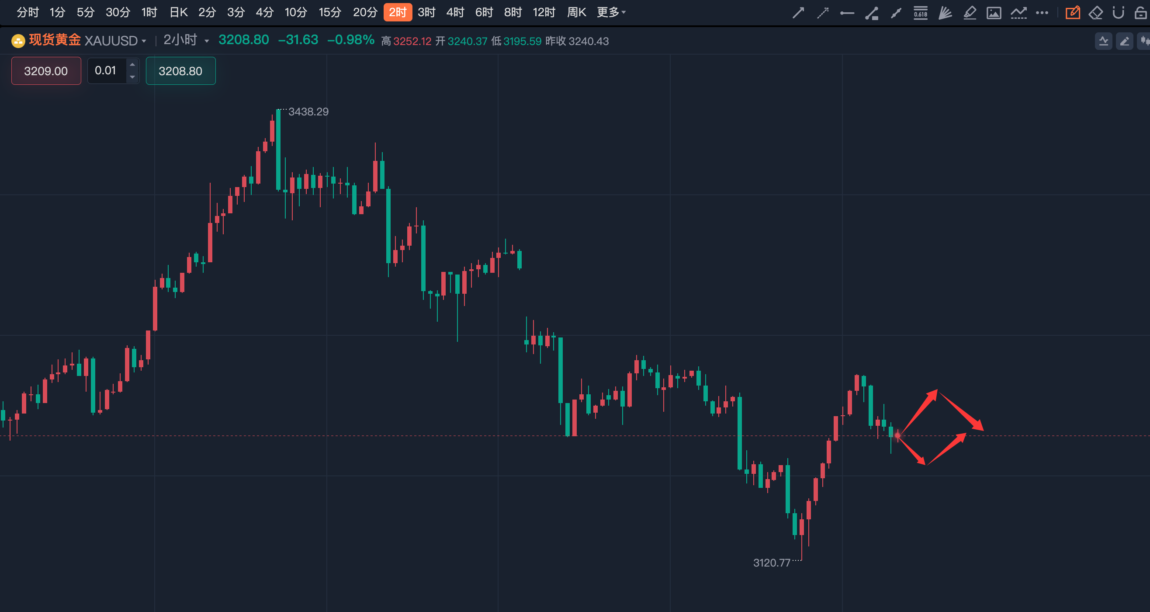
Task: Click the insert image icon
Action: [x=994, y=13]
